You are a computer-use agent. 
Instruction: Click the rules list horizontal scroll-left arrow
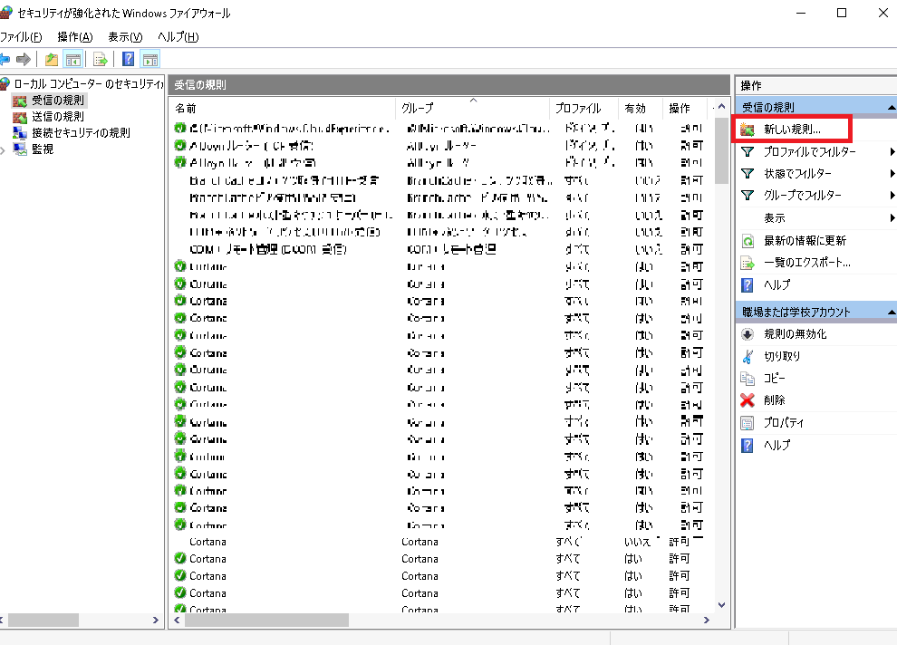pyautogui.click(x=177, y=620)
